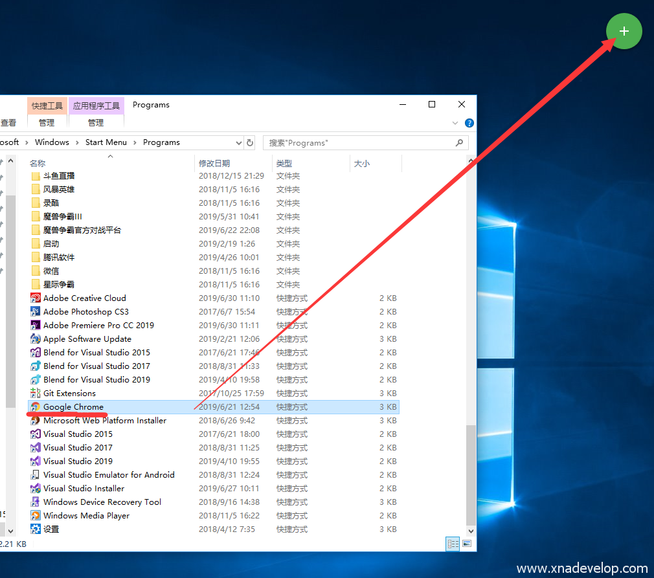Switch to large icons view layout
The image size is (654, 578).
coord(467,544)
